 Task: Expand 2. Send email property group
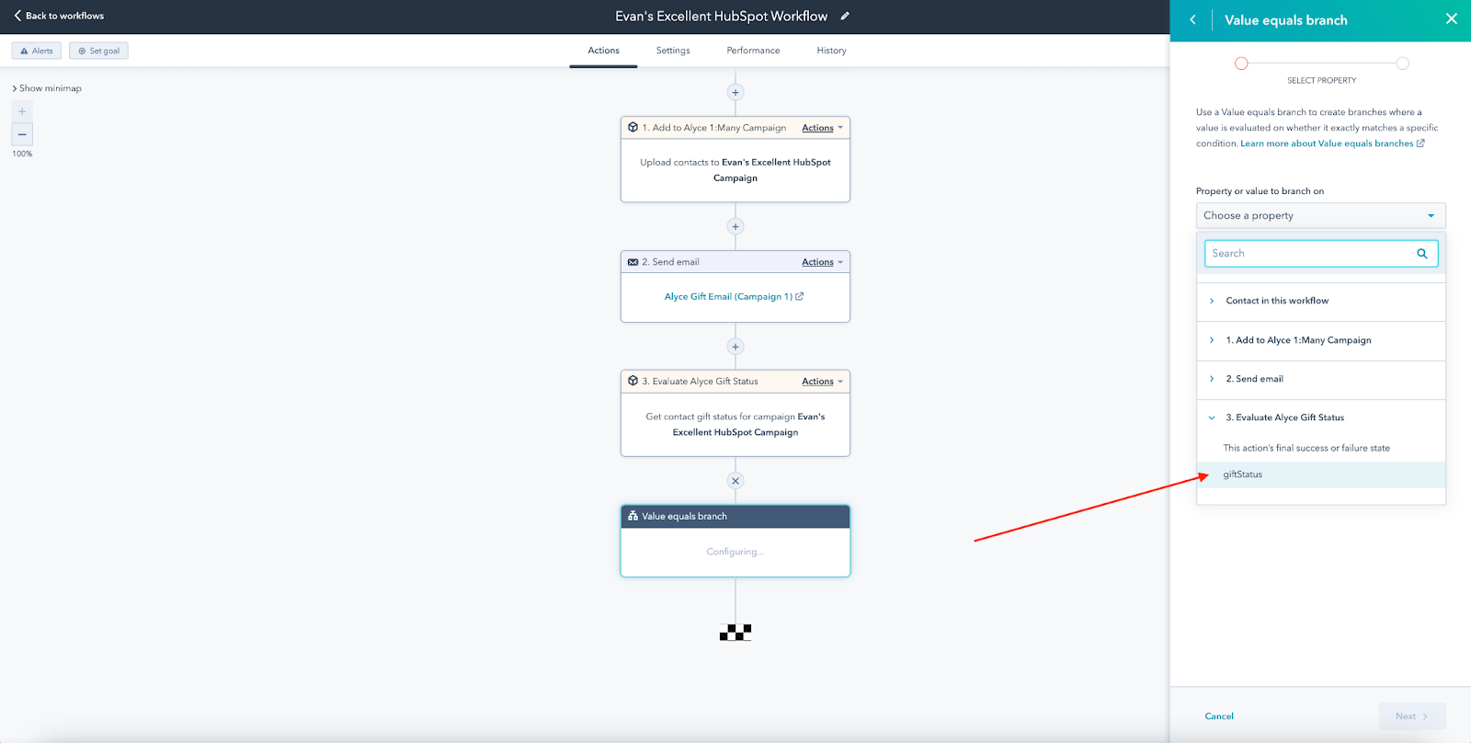coord(1321,379)
